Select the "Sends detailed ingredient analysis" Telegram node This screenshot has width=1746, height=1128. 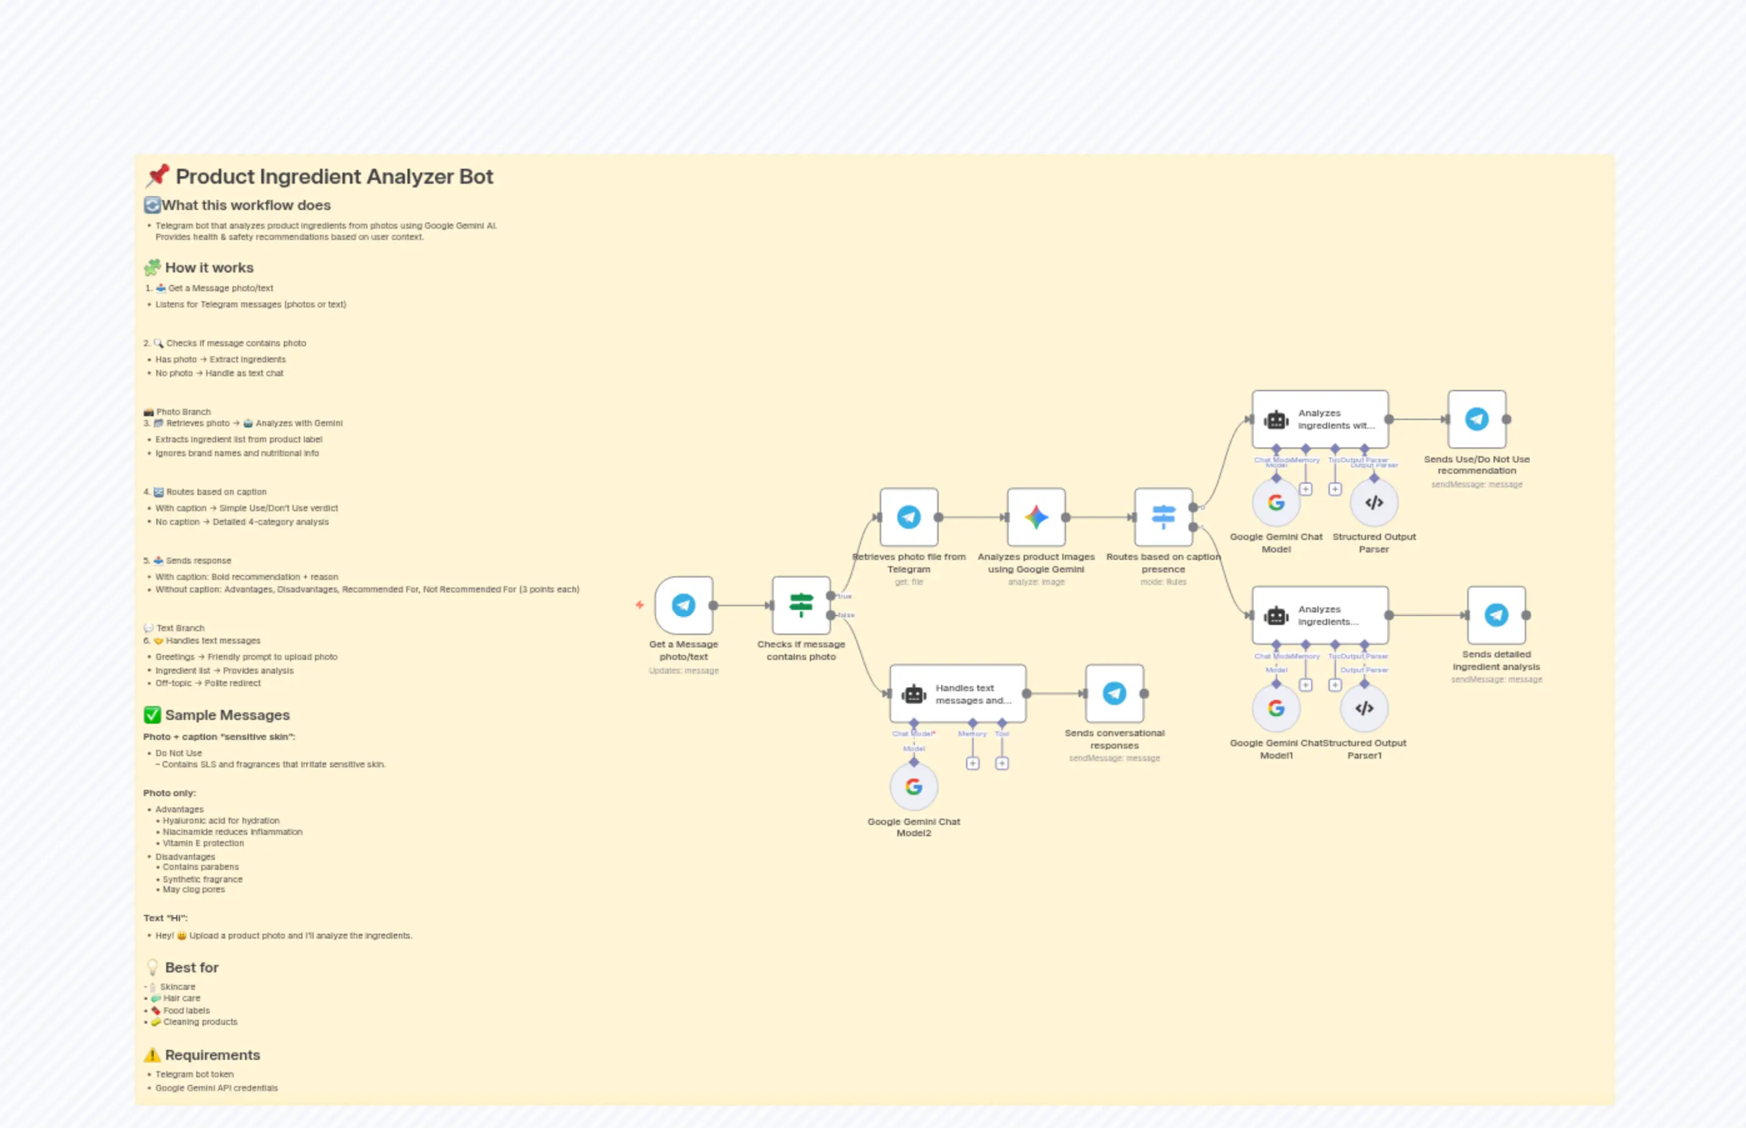point(1496,616)
